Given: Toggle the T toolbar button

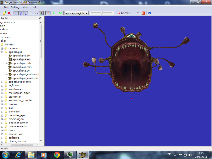Looking at the screenshot, I should [x=16, y=13].
